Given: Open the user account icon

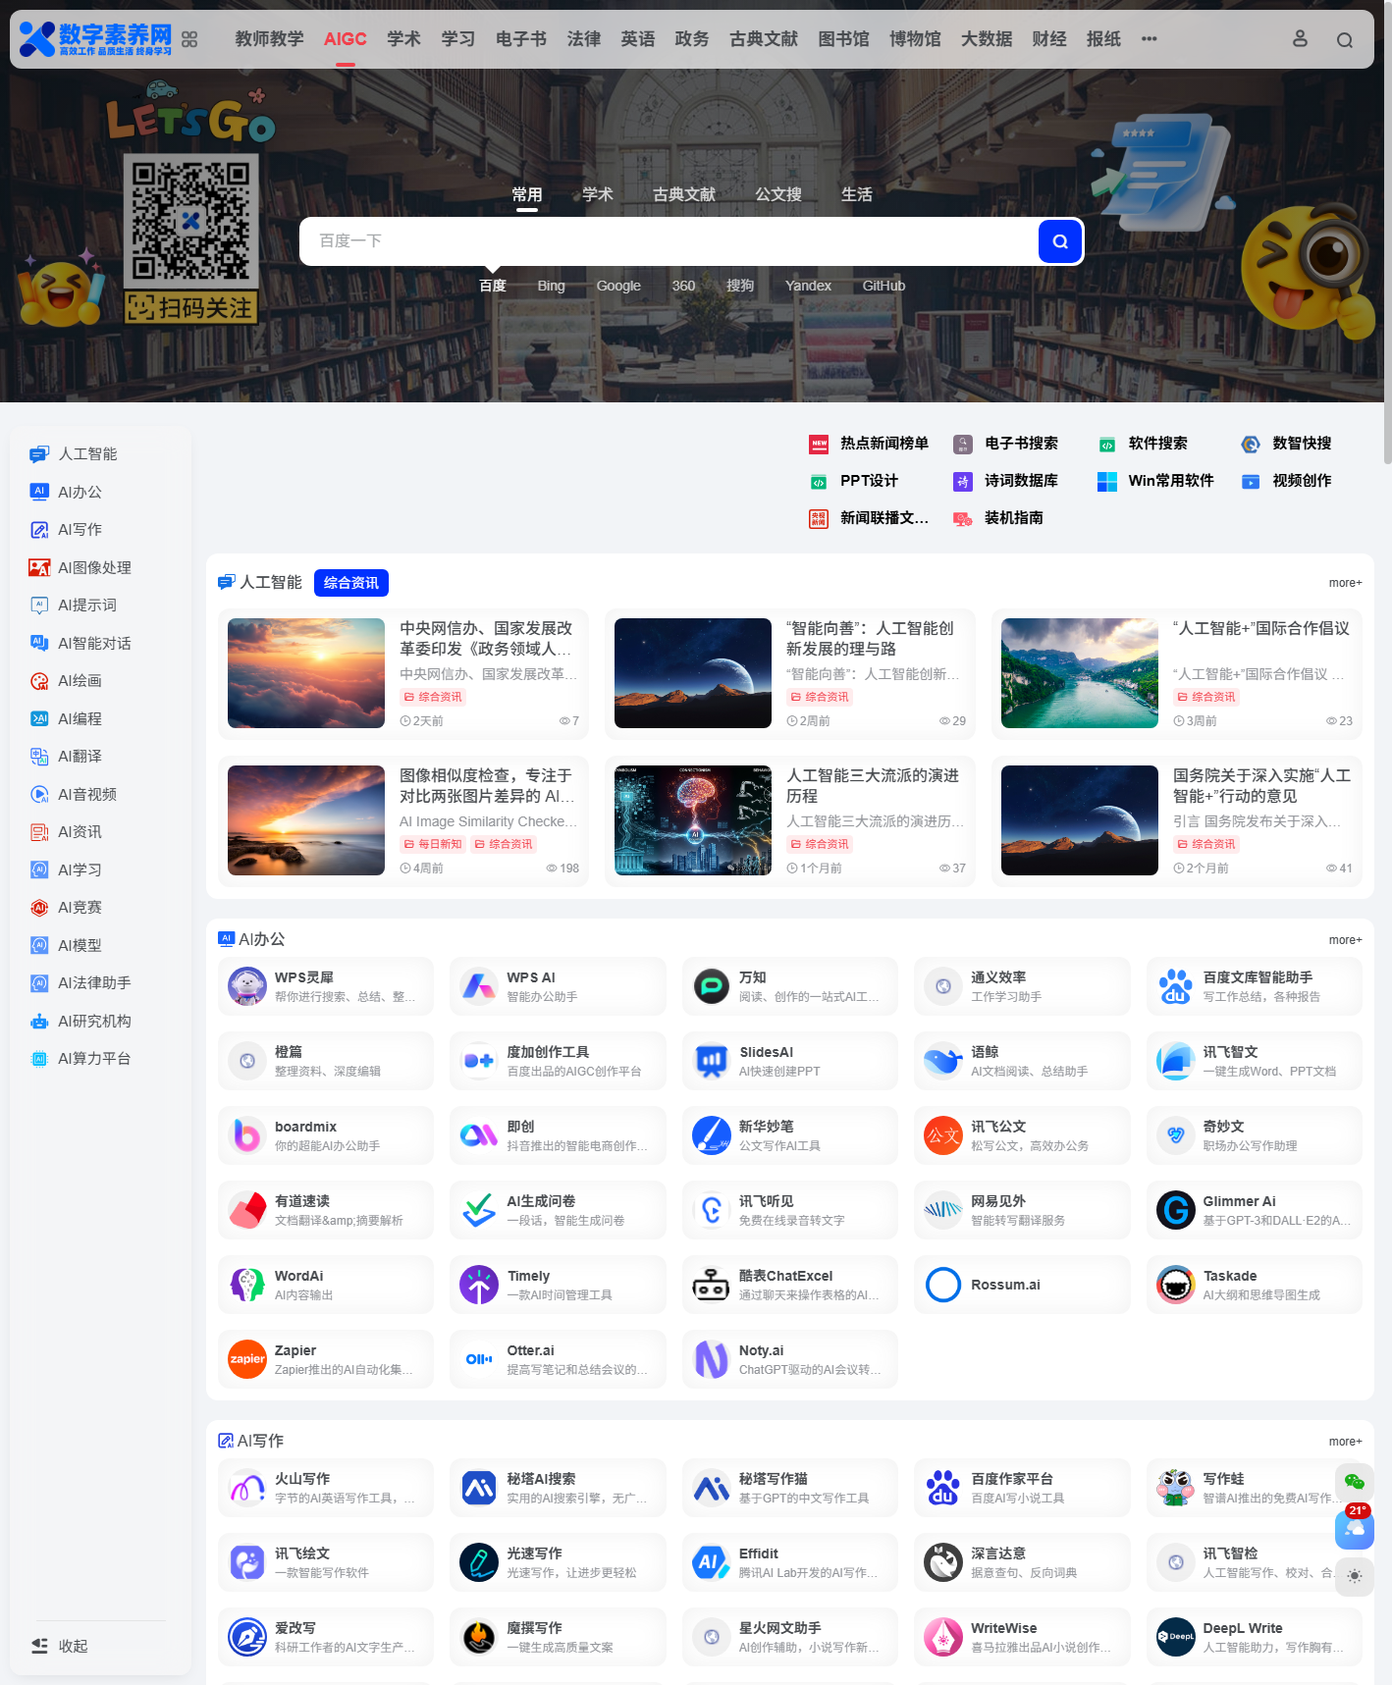Looking at the screenshot, I should 1300,39.
